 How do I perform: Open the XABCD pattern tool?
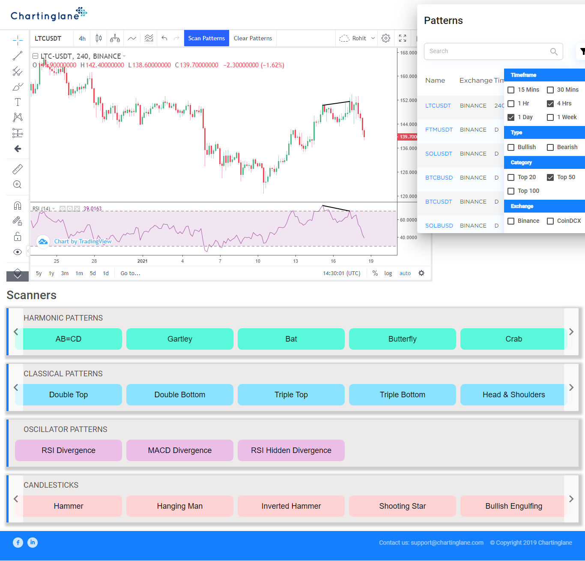[x=18, y=117]
